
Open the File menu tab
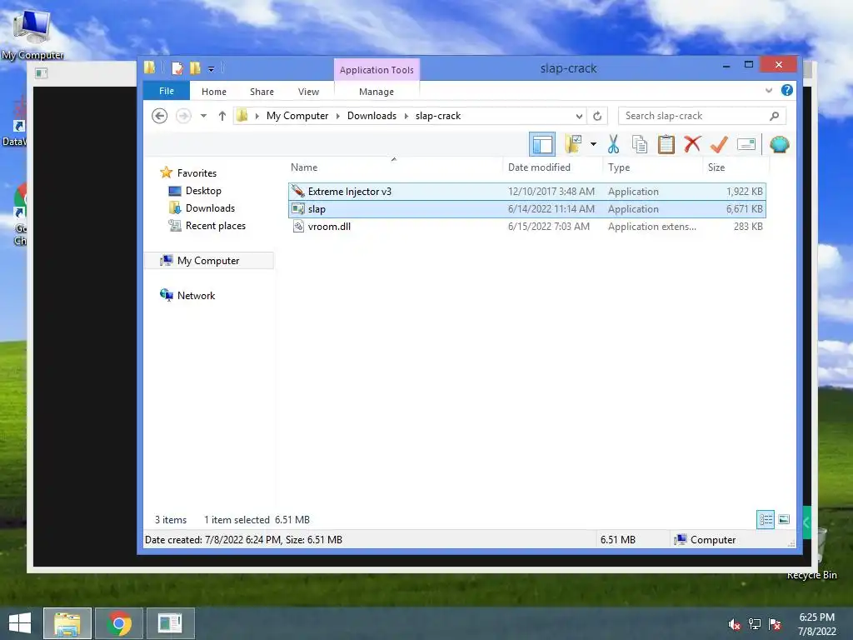click(x=167, y=91)
